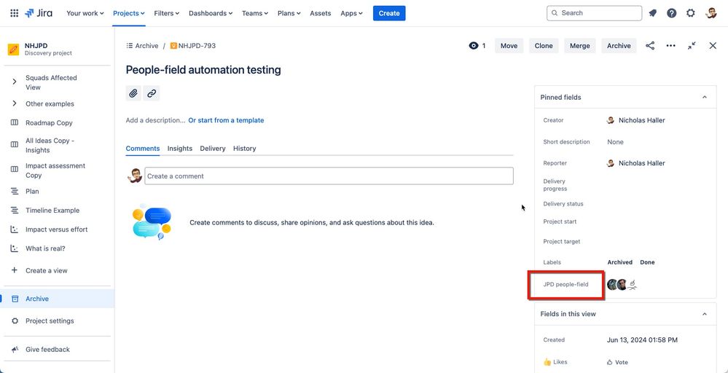Image resolution: width=728 pixels, height=373 pixels.
Task: Click the Create a comment field
Action: point(329,176)
